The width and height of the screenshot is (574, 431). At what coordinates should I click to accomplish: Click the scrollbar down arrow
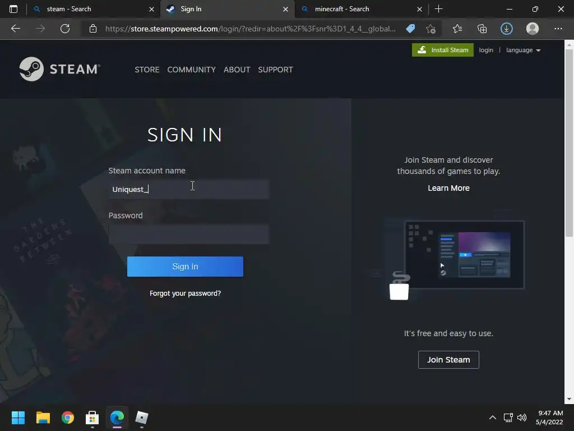click(569, 399)
